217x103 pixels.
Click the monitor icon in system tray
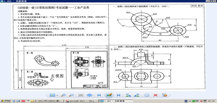(205, 101)
